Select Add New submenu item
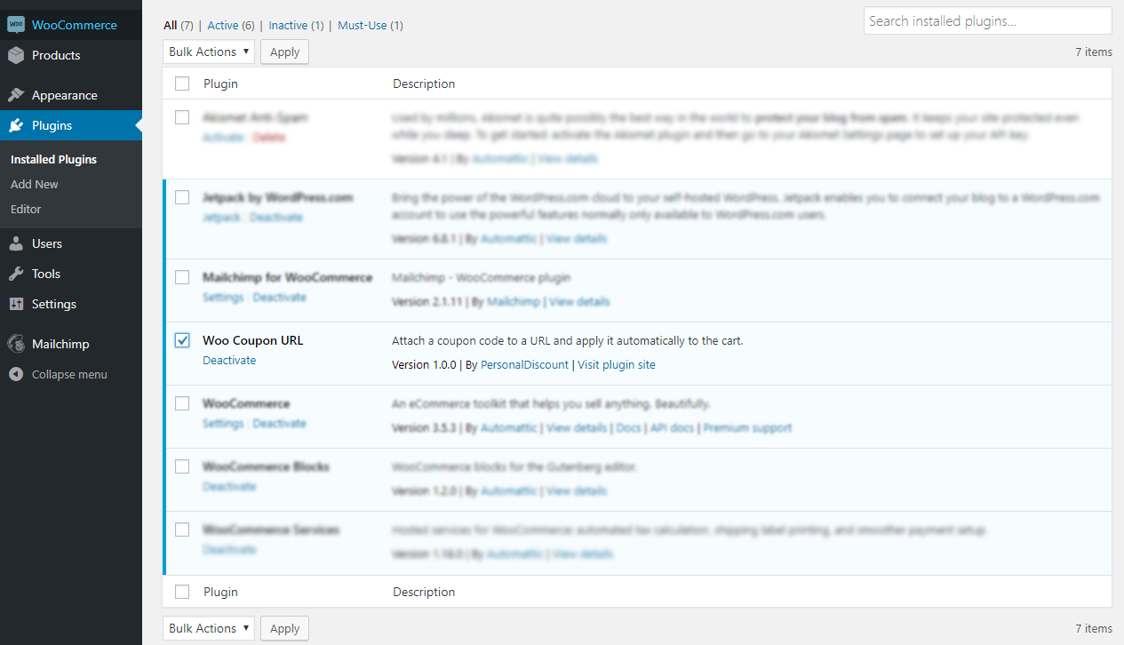Viewport: 1124px width, 645px height. coord(35,185)
